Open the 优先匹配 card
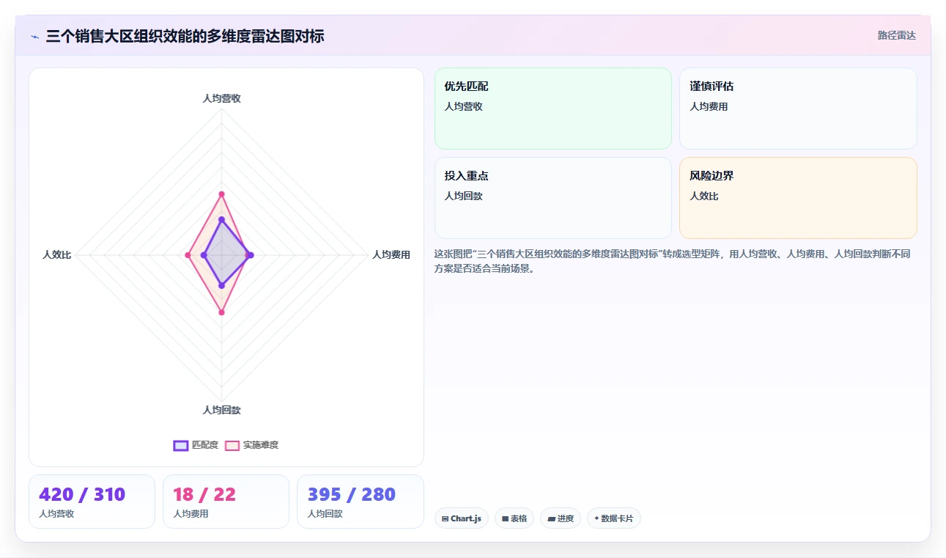This screenshot has width=946, height=558. (x=553, y=109)
